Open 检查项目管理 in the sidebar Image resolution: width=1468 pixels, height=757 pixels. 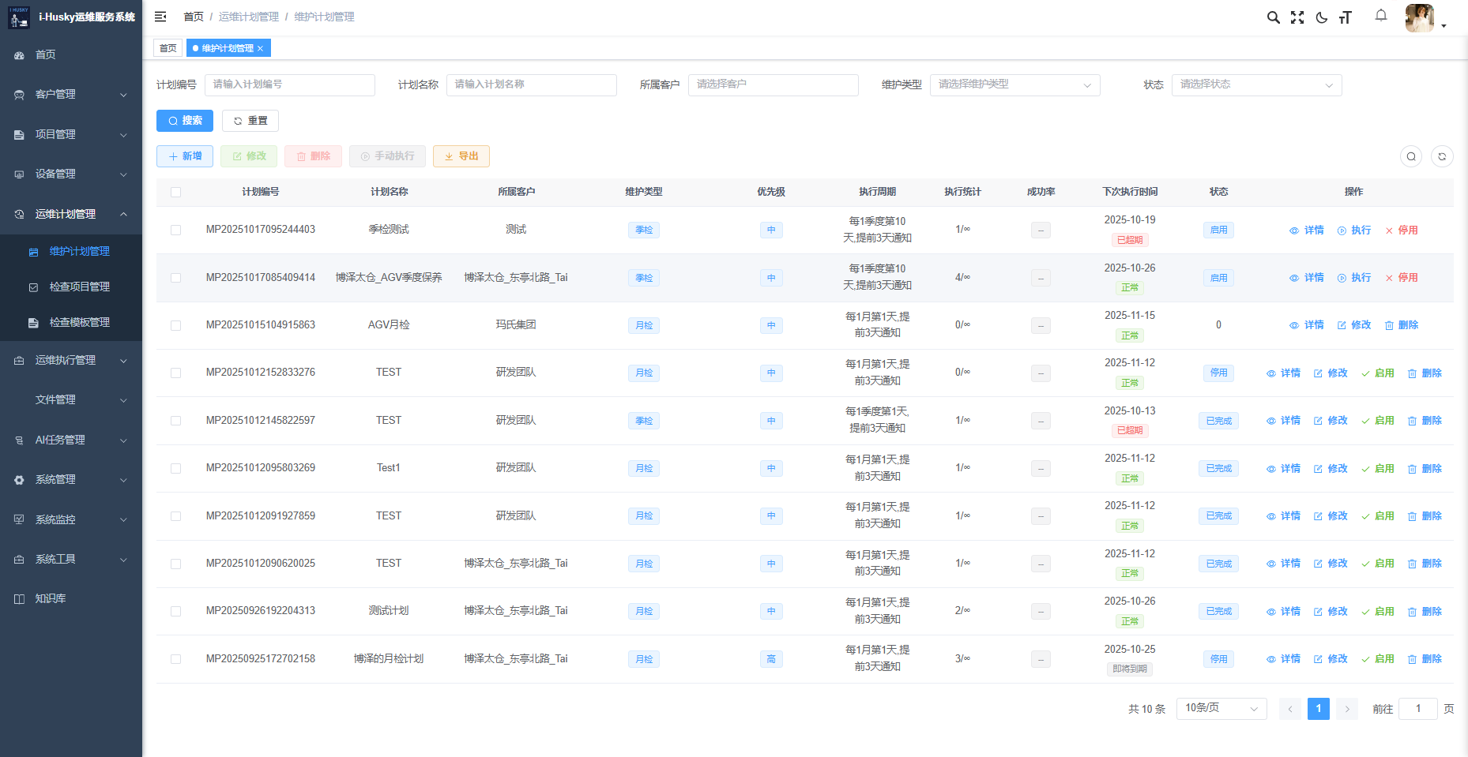(x=79, y=287)
